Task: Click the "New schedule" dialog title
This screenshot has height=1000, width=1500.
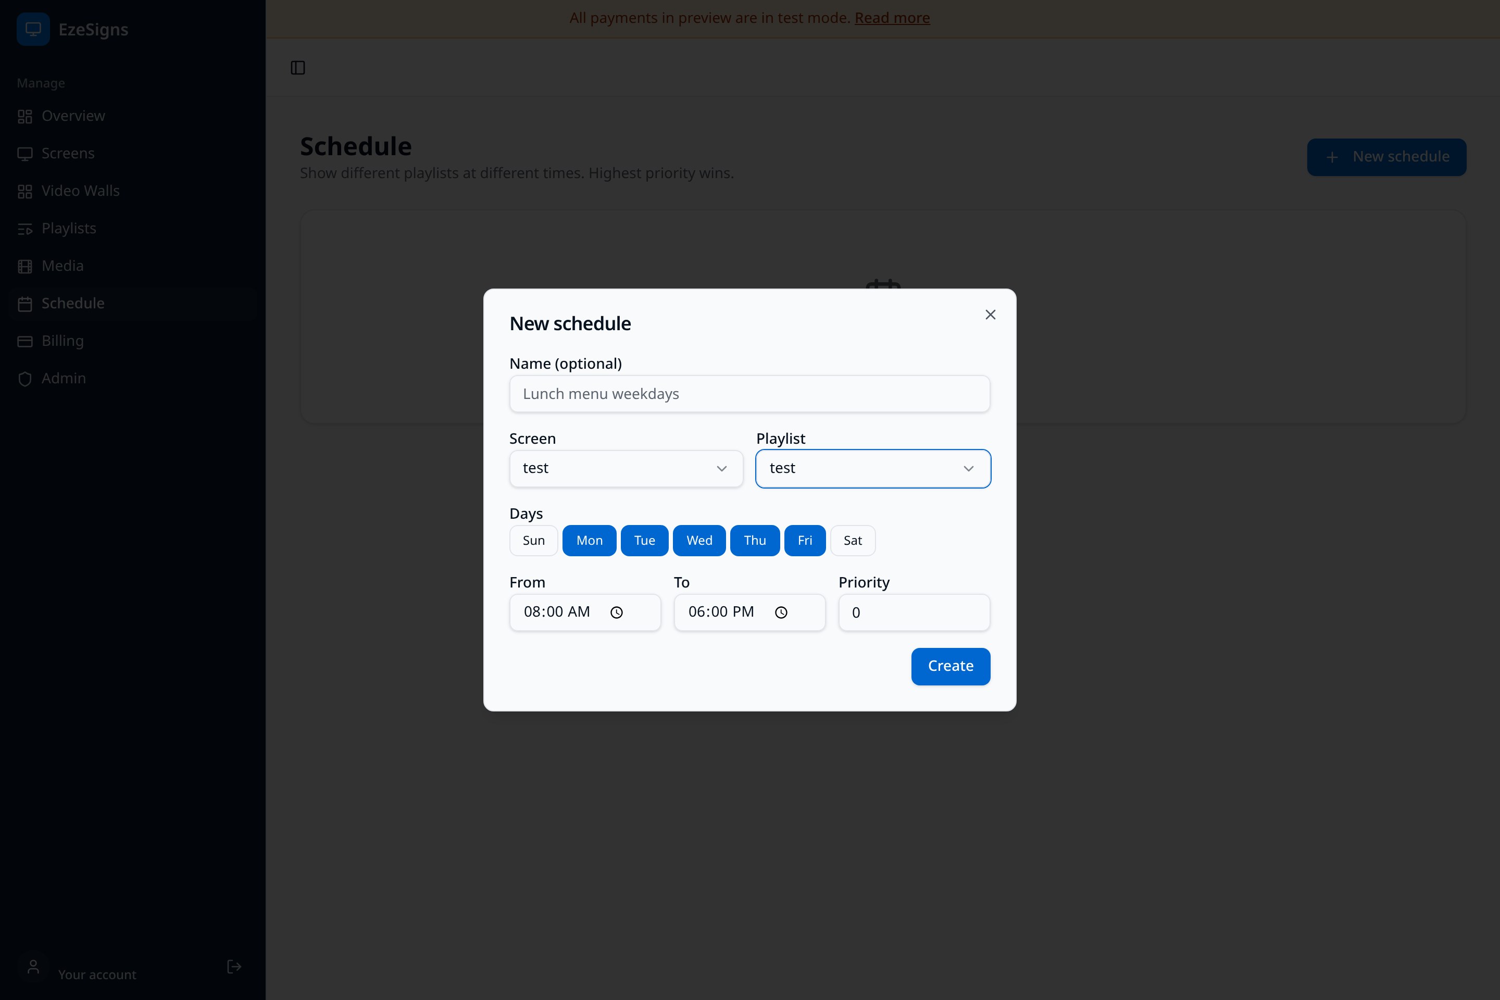Action: 570,324
